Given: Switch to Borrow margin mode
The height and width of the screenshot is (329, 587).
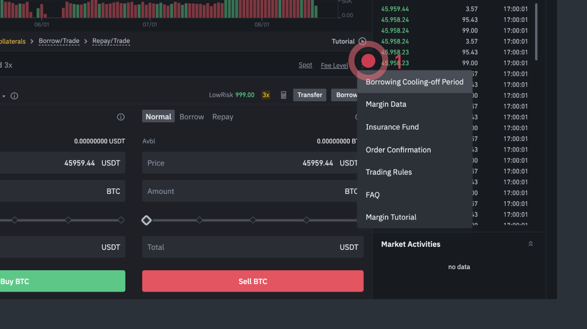Looking at the screenshot, I should pyautogui.click(x=192, y=117).
